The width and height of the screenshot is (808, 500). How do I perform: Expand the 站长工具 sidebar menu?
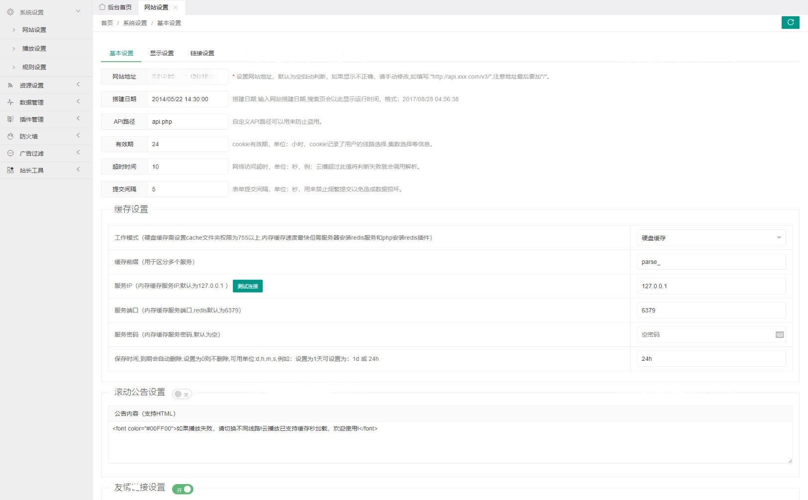click(x=78, y=169)
